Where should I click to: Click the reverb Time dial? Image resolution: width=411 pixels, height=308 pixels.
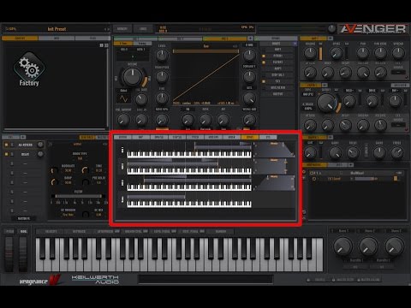[x=85, y=170]
